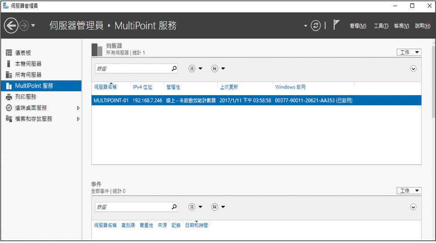Open arrow beside 伺服器 list options
Screen dimensions: 436x243
(201, 68)
